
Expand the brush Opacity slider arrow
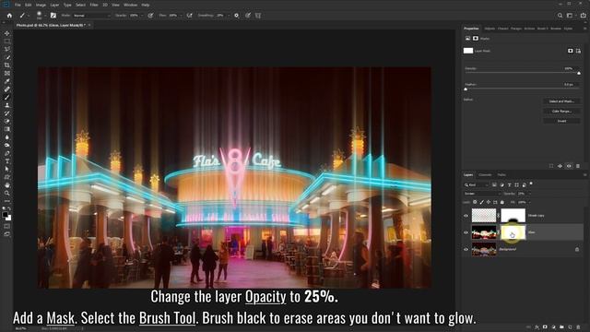142,16
